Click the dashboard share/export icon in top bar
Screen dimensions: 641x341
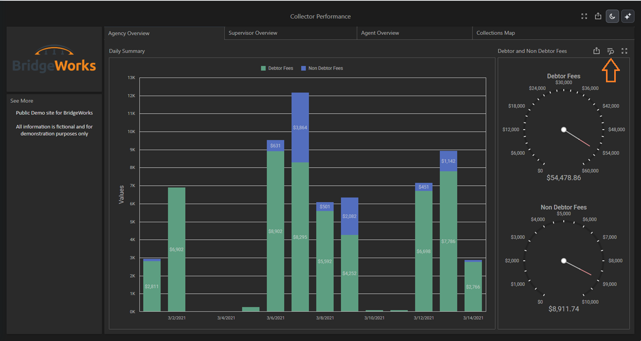598,16
